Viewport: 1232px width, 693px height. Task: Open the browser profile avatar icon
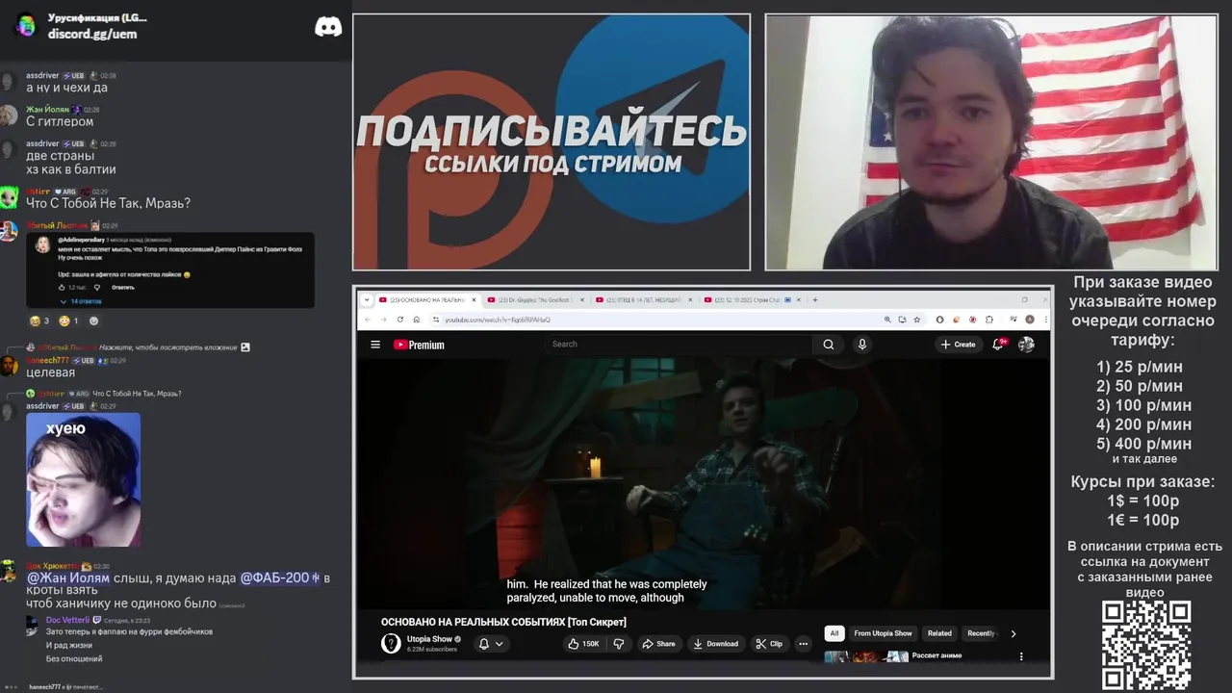coord(1030,320)
